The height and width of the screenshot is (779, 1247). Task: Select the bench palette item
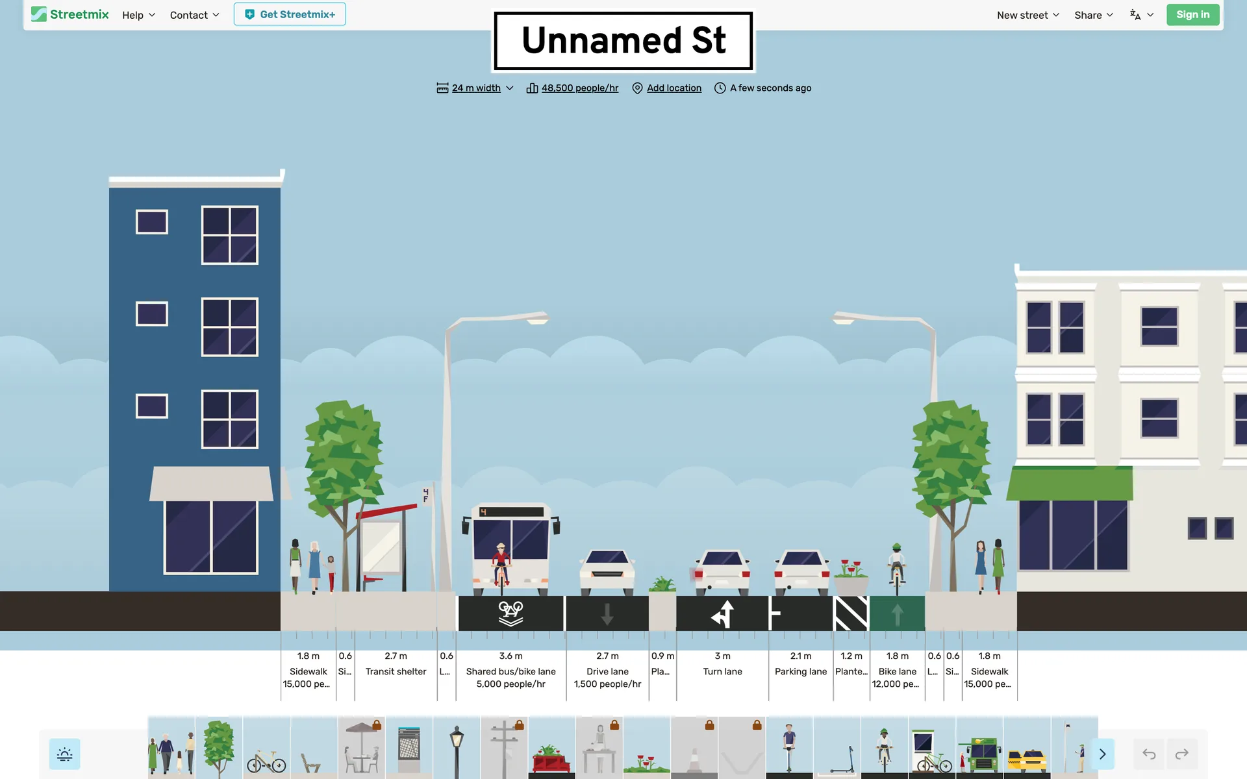point(314,747)
